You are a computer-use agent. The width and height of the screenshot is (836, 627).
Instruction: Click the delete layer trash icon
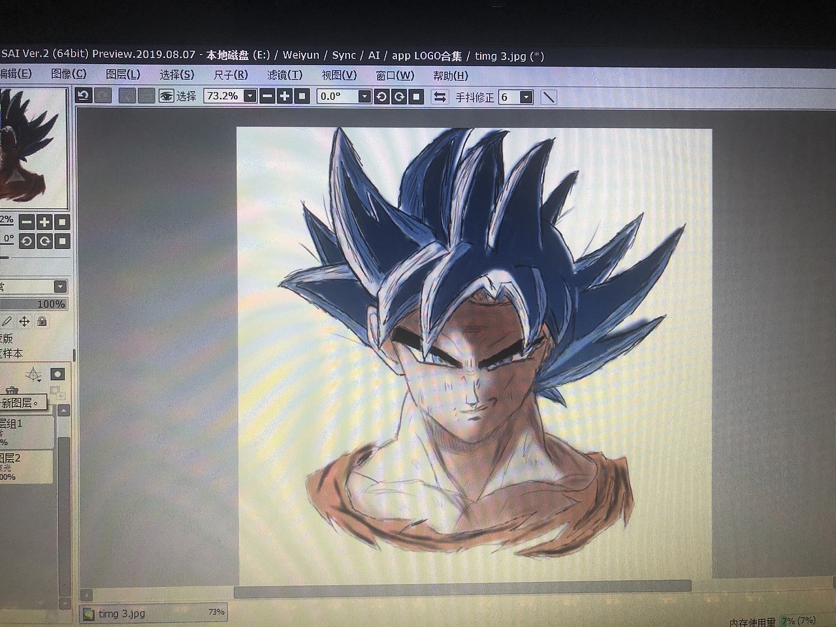[x=11, y=392]
